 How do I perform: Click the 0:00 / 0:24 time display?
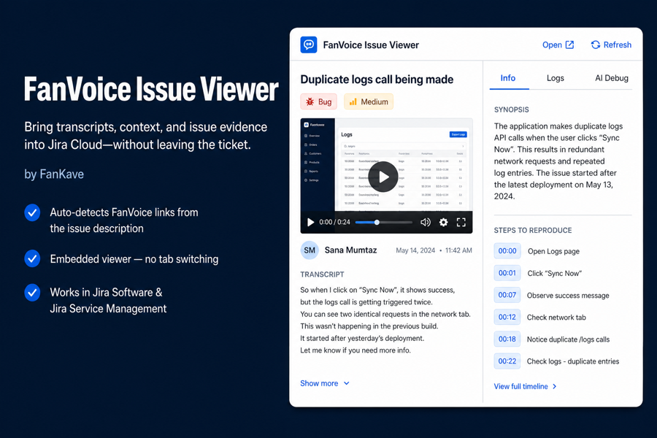point(334,222)
